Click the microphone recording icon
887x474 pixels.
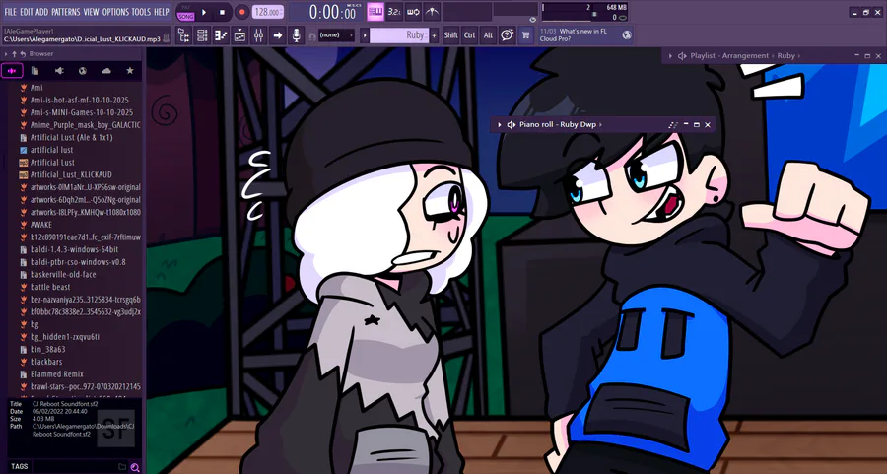click(x=296, y=35)
